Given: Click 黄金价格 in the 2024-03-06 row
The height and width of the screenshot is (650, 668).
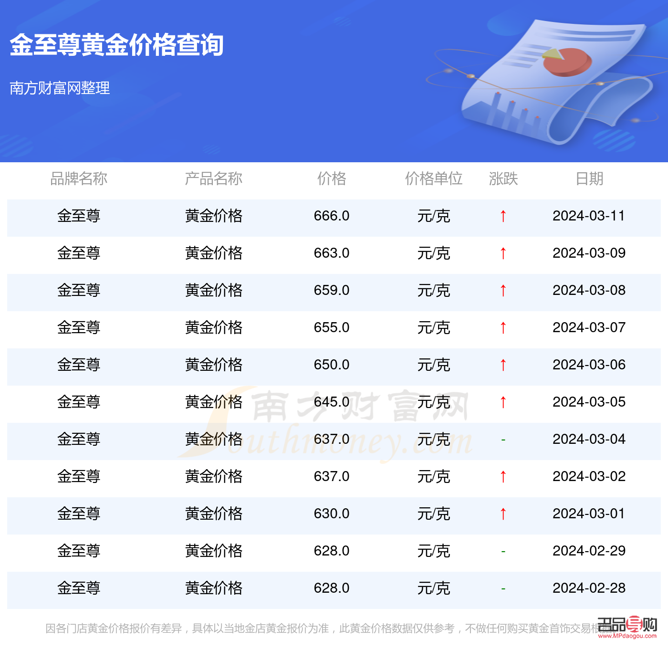Looking at the screenshot, I should pos(214,365).
